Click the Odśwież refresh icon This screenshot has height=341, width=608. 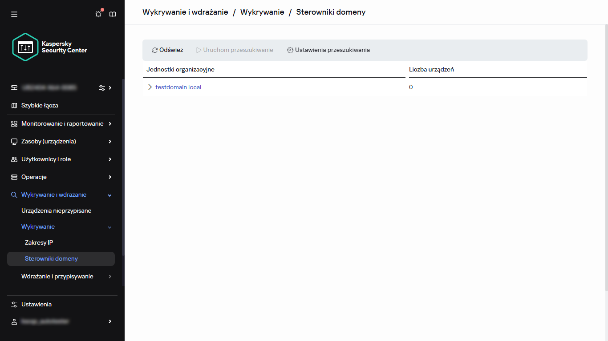tap(154, 50)
